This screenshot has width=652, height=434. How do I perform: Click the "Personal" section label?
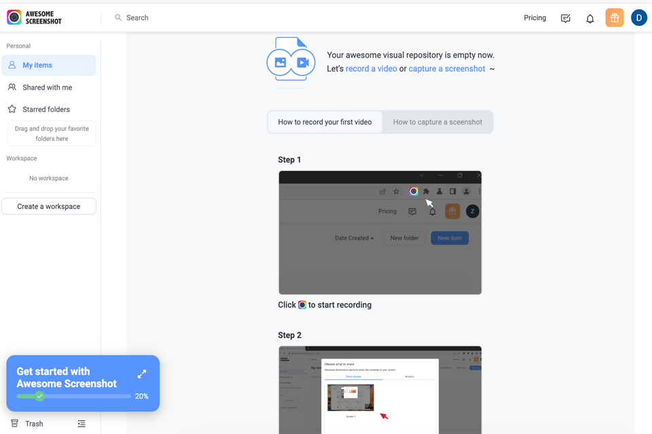click(x=18, y=45)
